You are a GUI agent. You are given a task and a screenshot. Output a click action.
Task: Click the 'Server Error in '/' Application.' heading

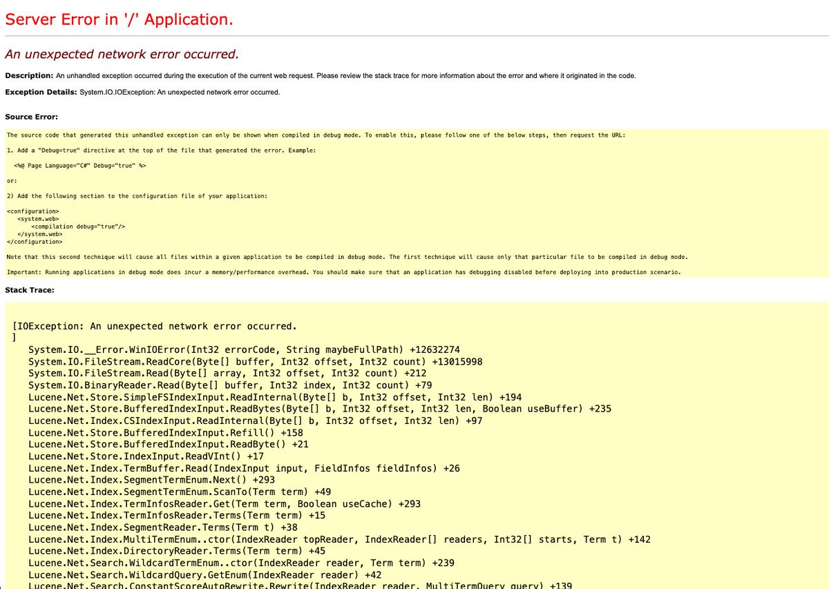tap(119, 19)
